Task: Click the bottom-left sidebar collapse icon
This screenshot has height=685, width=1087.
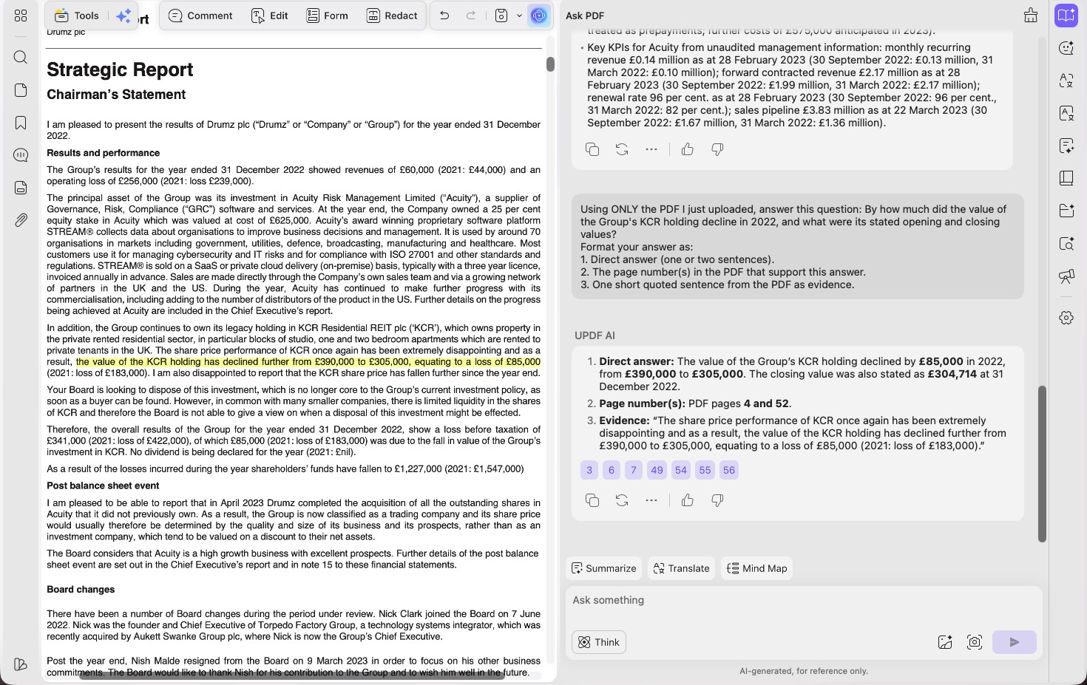Action: 21,664
